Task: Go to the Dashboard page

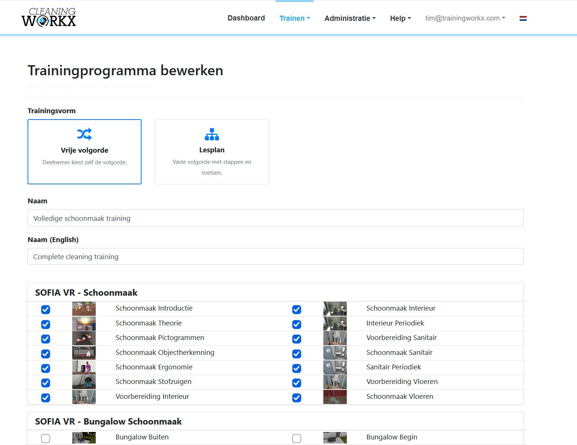Action: [246, 18]
